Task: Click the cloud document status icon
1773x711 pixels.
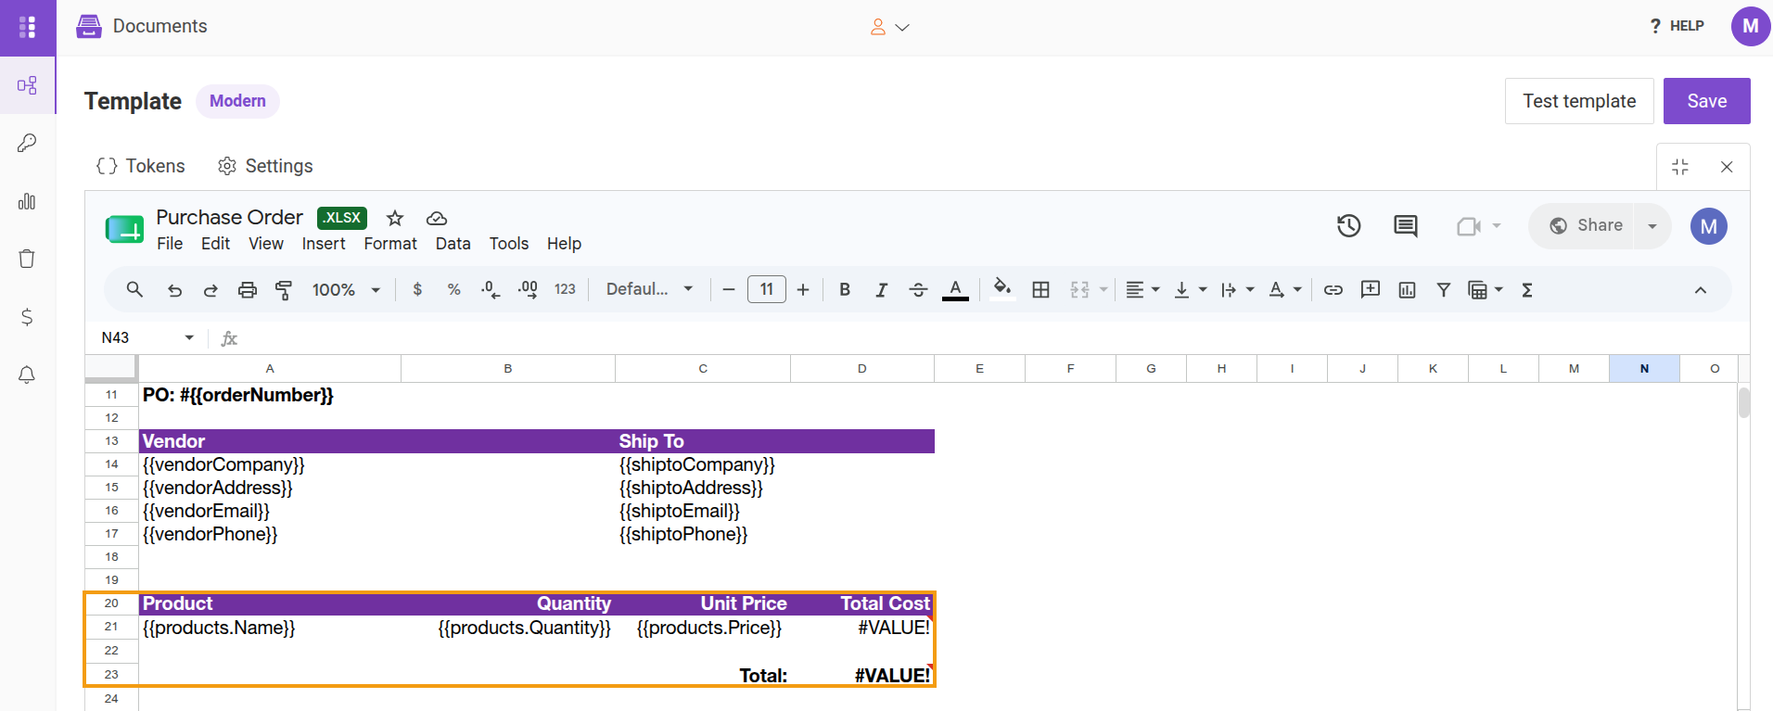Action: (436, 219)
